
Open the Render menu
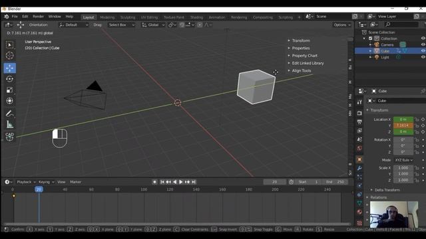[x=38, y=17]
